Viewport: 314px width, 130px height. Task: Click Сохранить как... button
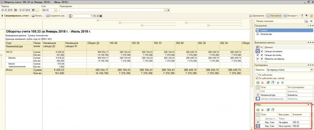coord(56,16)
